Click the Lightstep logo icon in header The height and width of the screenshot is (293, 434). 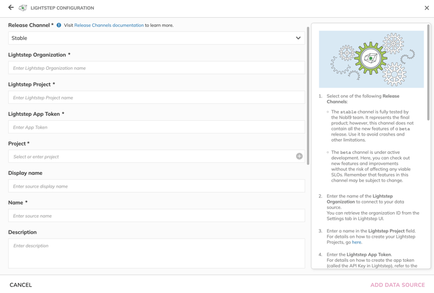click(23, 8)
